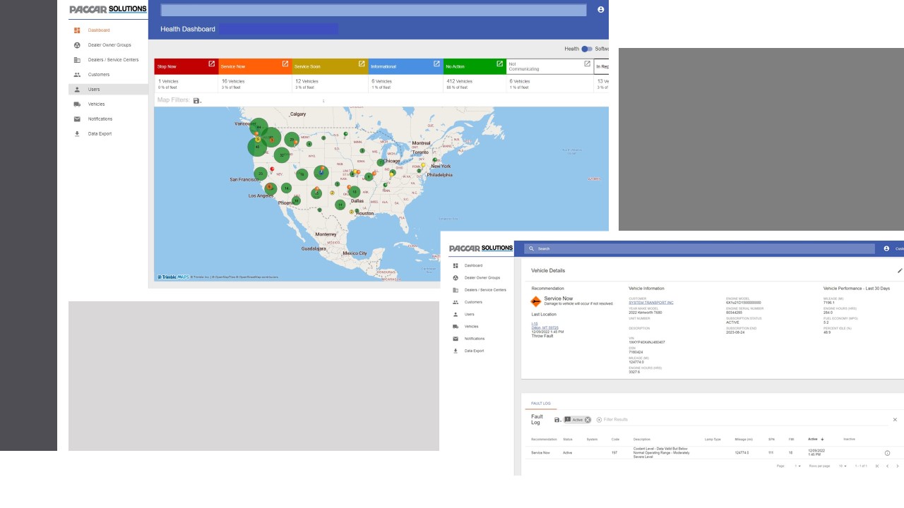The height and width of the screenshot is (508, 904).
Task: Click the Recommendation column header in fault log
Action: point(545,439)
